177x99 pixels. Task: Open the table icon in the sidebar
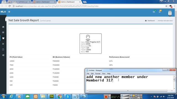3,32
